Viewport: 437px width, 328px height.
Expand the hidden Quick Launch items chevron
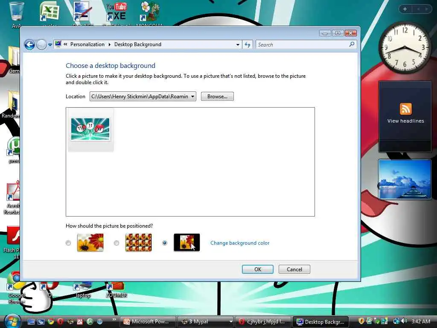pyautogui.click(x=114, y=319)
